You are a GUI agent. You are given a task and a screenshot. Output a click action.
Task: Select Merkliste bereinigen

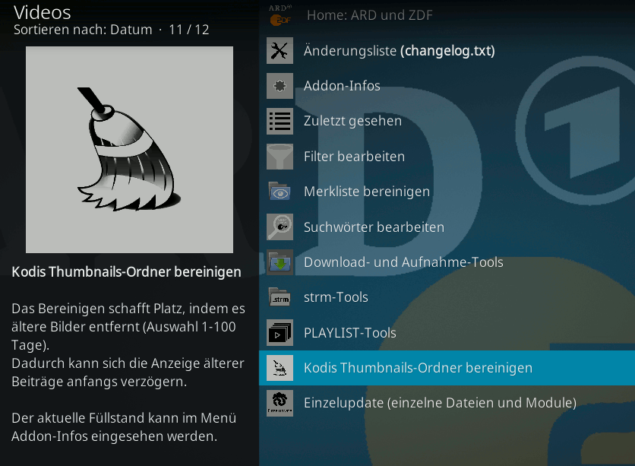coord(447,192)
